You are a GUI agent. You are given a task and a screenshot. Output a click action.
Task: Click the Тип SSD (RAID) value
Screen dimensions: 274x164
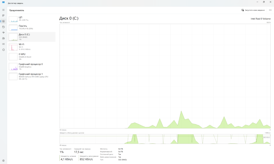click(122, 160)
